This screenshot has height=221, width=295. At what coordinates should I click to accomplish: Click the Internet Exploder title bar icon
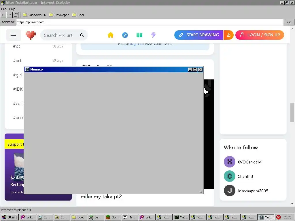click(3, 3)
